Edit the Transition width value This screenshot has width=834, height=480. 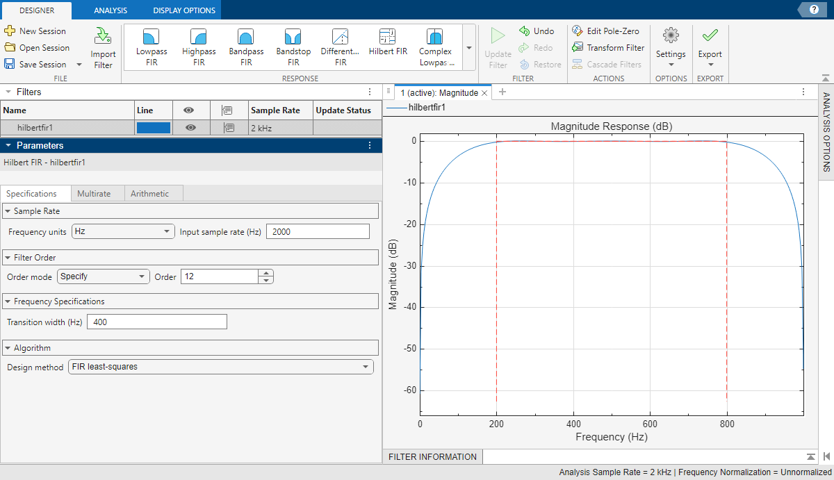(x=156, y=321)
